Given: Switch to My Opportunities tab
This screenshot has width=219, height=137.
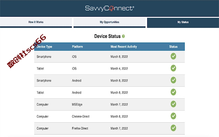Looking at the screenshot, I should coord(109,23).
